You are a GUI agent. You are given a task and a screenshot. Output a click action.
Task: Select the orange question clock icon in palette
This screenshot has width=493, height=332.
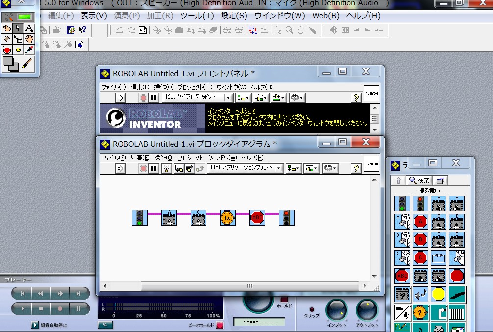420,312
